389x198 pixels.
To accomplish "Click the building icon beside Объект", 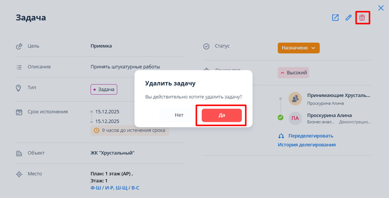I will [19, 153].
